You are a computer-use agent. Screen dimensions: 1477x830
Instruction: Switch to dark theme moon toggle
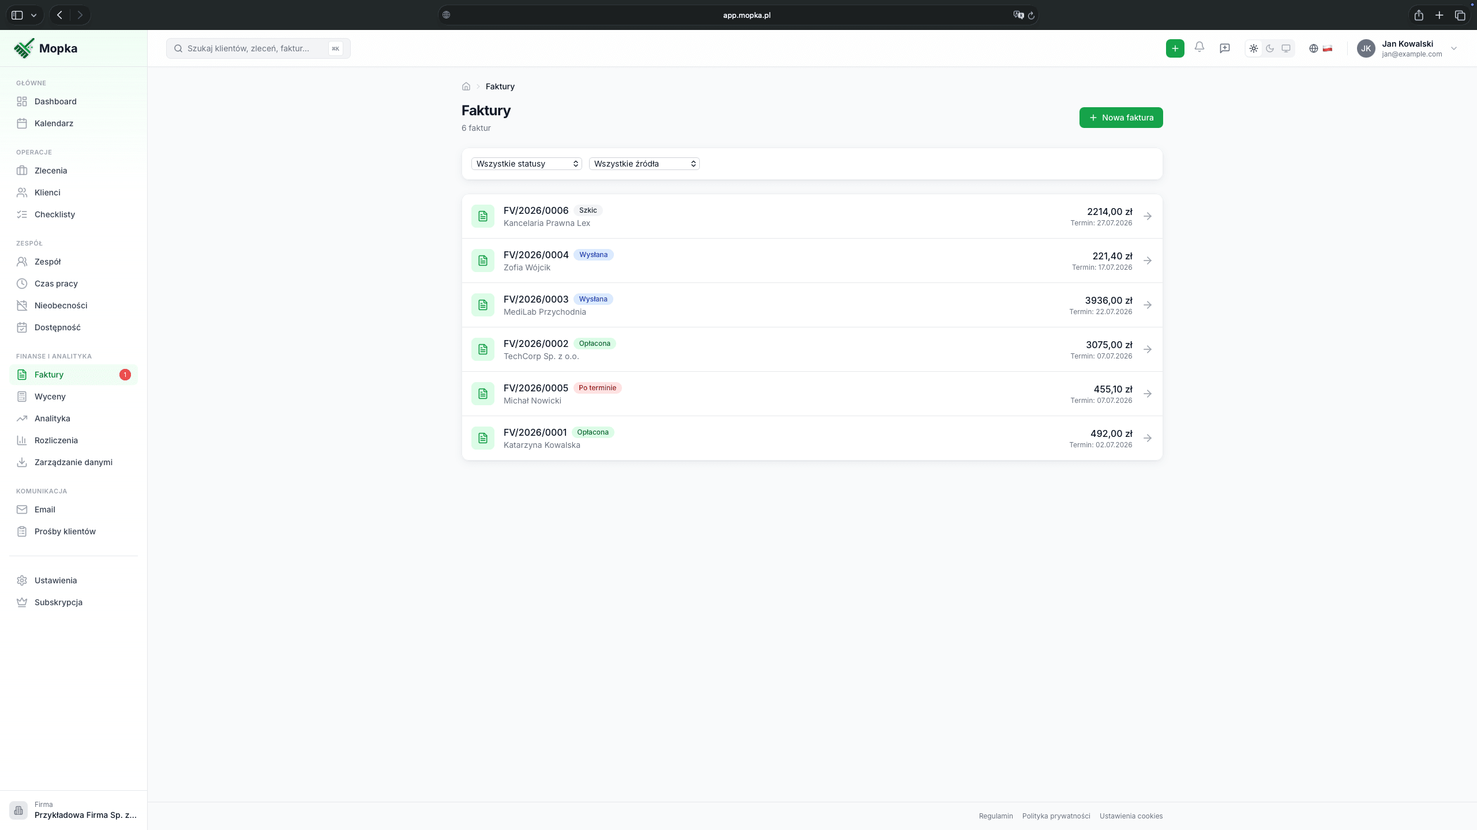pos(1269,48)
